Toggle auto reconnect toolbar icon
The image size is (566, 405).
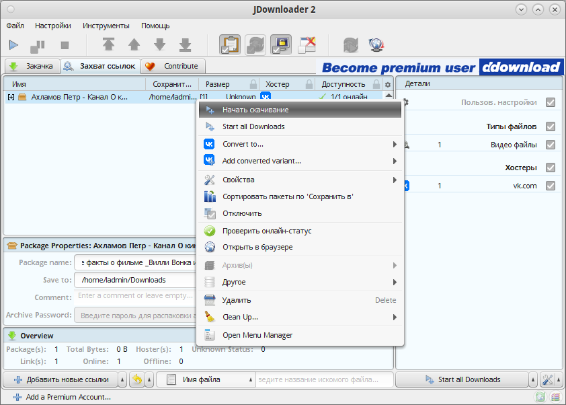point(255,45)
